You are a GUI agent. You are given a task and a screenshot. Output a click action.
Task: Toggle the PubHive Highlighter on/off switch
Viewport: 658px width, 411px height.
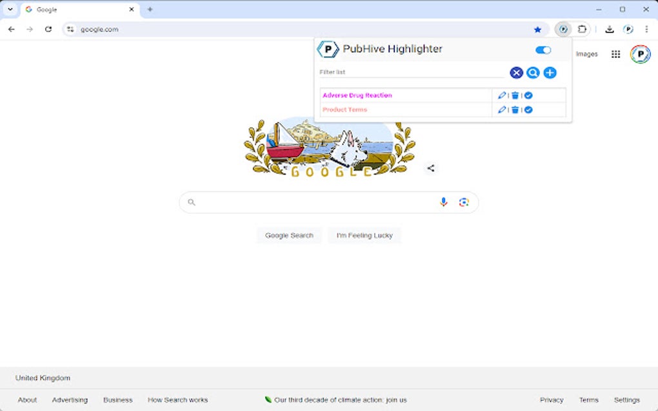[543, 50]
